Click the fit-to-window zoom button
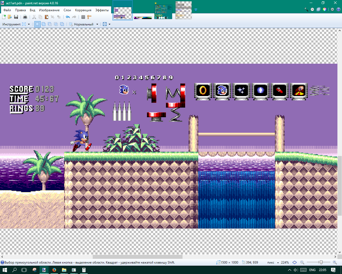The width and height of the screenshot is (342, 274). (294, 262)
